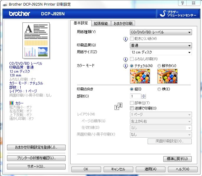Click info icon beside カラーモード setting
The image size is (202, 176).
point(126,66)
